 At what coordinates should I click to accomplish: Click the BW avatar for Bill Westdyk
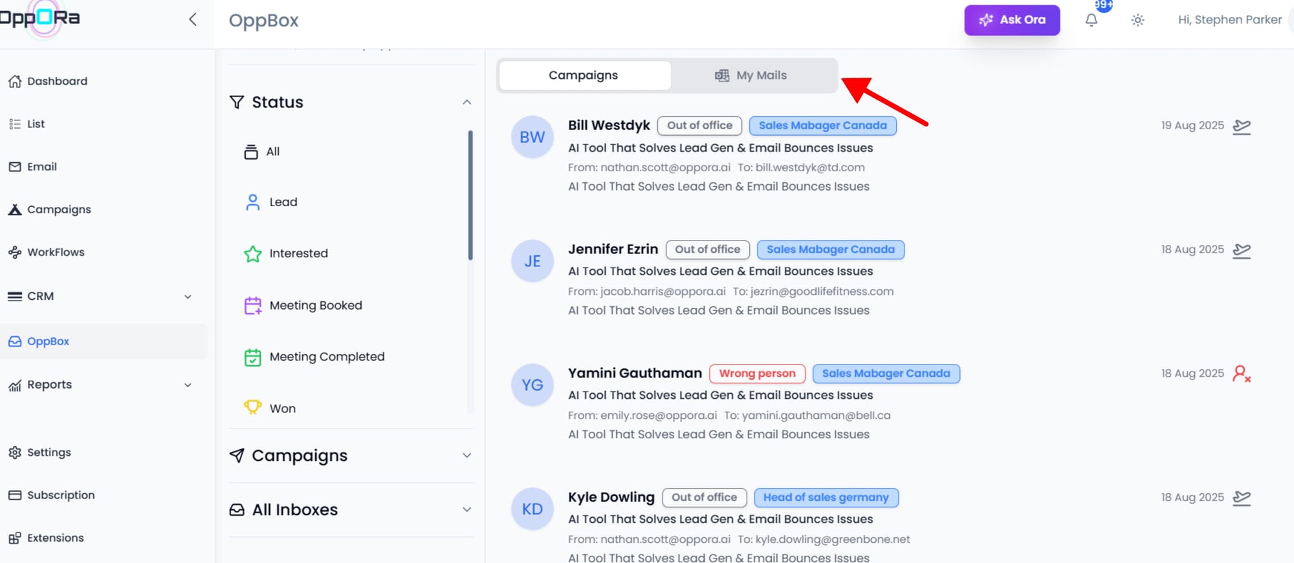coord(532,137)
